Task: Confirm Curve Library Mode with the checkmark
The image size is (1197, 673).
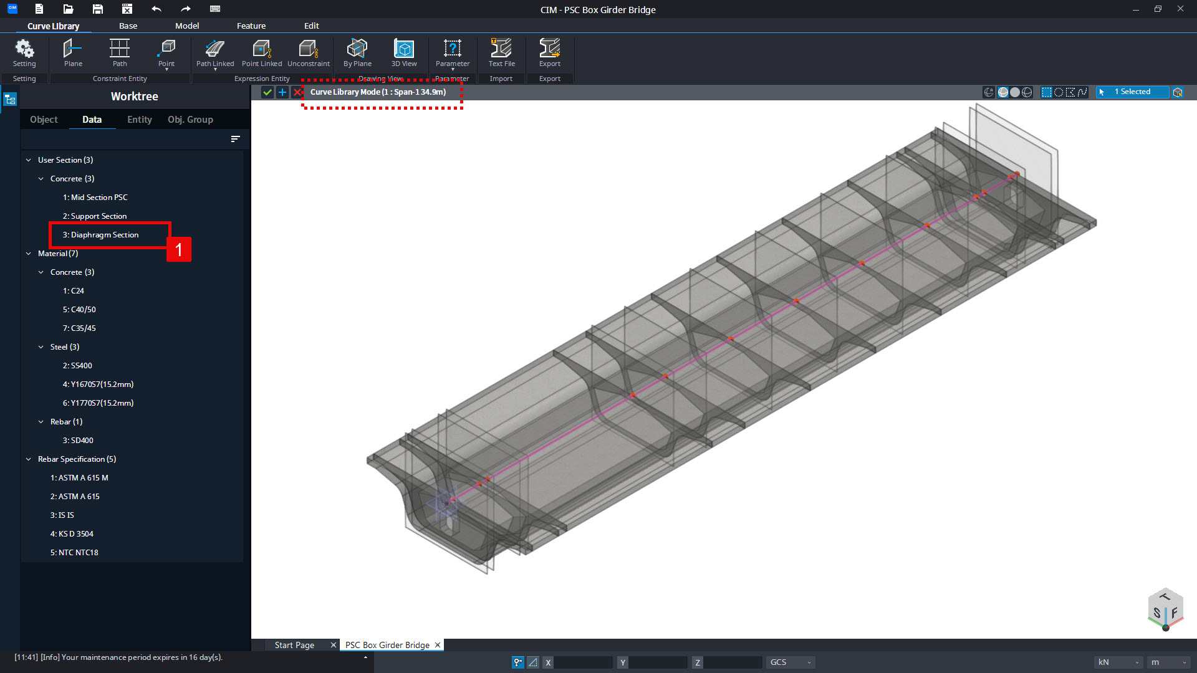Action: (267, 92)
